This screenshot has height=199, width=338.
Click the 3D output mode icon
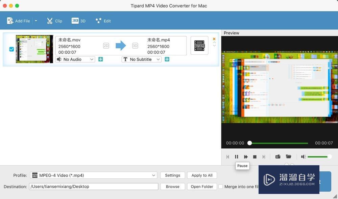tap(135, 46)
